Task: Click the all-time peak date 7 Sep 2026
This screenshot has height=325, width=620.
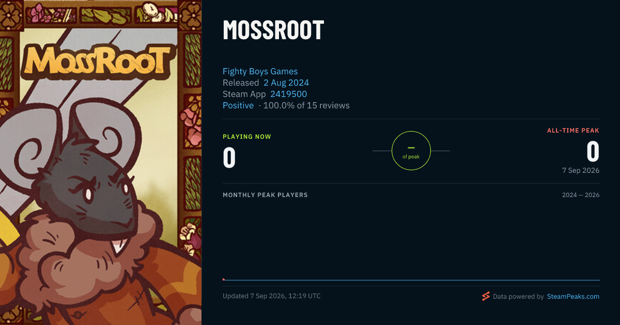Action: [581, 170]
